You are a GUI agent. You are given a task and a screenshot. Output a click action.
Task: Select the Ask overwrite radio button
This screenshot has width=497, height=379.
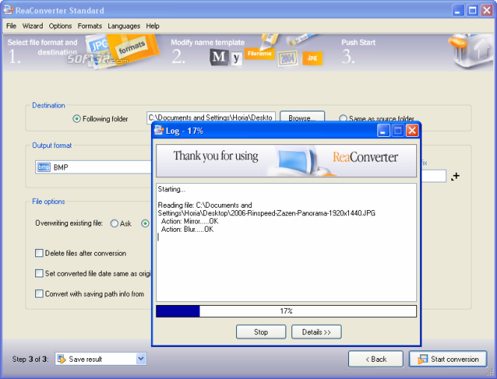click(x=114, y=224)
